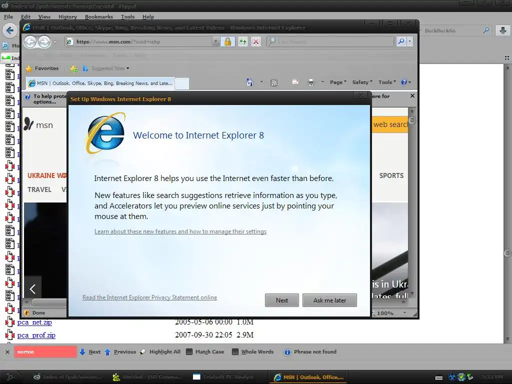Click downloads arrow icon in background browser
Screen dimensions: 512x384
point(503,30)
